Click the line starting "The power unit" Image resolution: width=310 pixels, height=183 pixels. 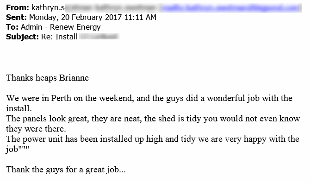[x=153, y=139]
